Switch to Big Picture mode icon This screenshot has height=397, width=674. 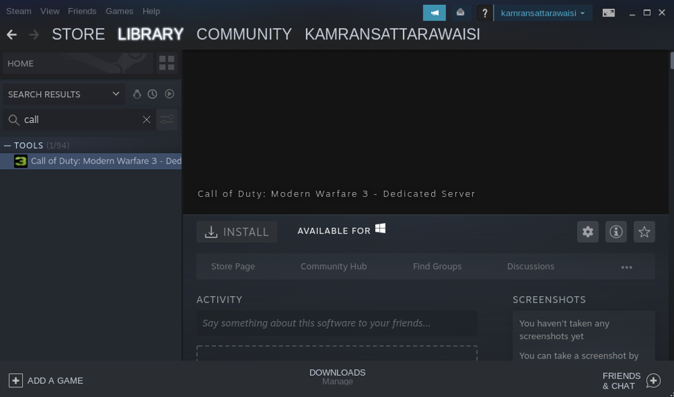click(608, 12)
